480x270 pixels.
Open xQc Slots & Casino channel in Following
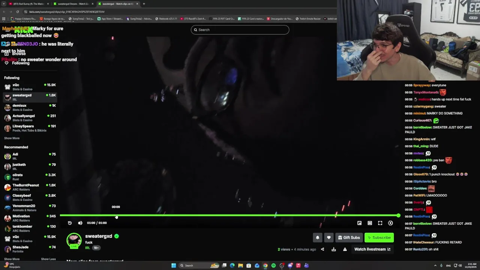click(30, 87)
